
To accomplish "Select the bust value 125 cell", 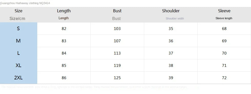I will point(117,78).
